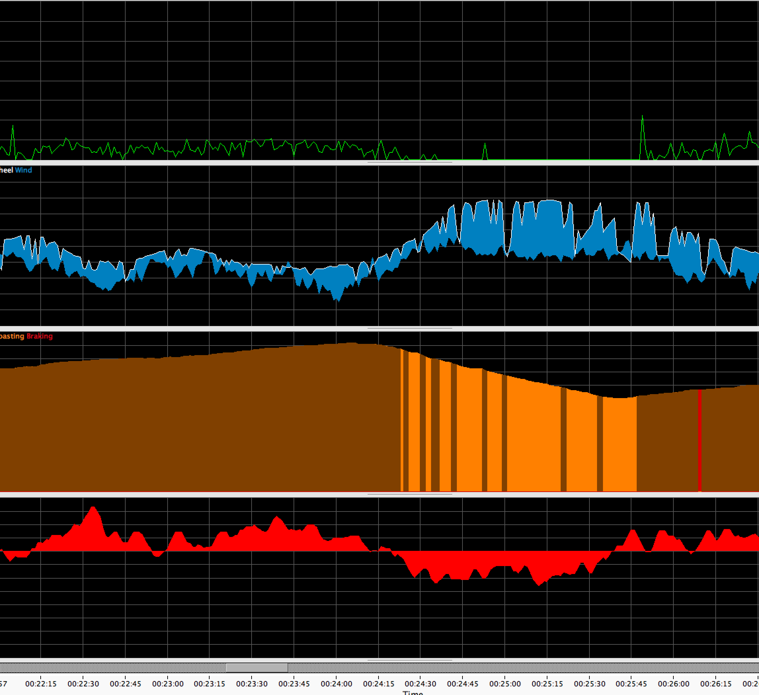Screen dimensions: 759x695
Task: Click the divider handle below the bottom red chart
Action: (x=410, y=660)
